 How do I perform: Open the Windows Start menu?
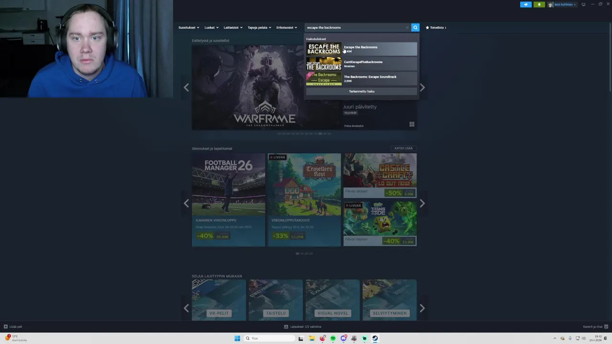237,338
